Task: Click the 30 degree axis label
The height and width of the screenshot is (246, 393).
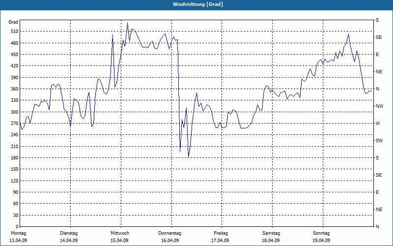Action: coord(16,215)
